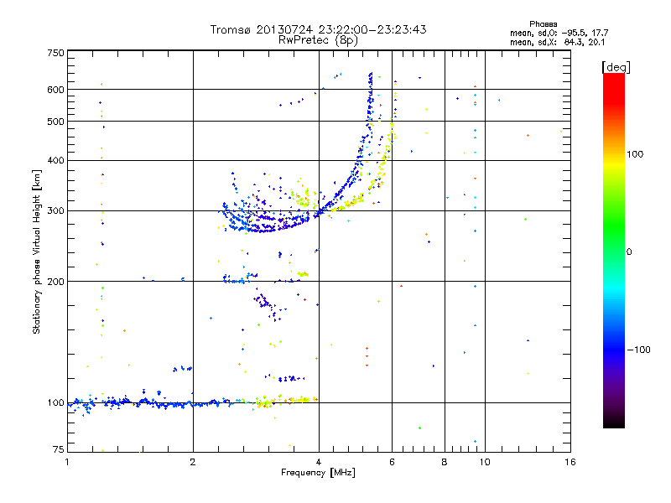Click the x-axis '2' tick label
The image size is (671, 503).
(x=193, y=462)
